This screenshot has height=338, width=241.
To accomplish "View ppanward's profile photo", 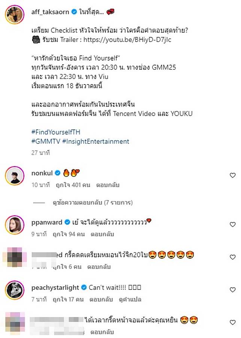I will tap(15, 225).
